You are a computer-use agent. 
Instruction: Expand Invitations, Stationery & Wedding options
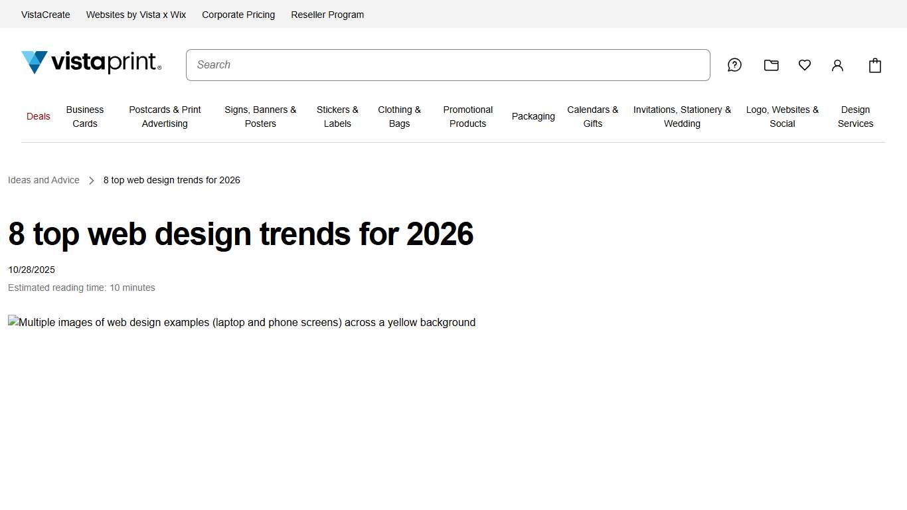682,117
